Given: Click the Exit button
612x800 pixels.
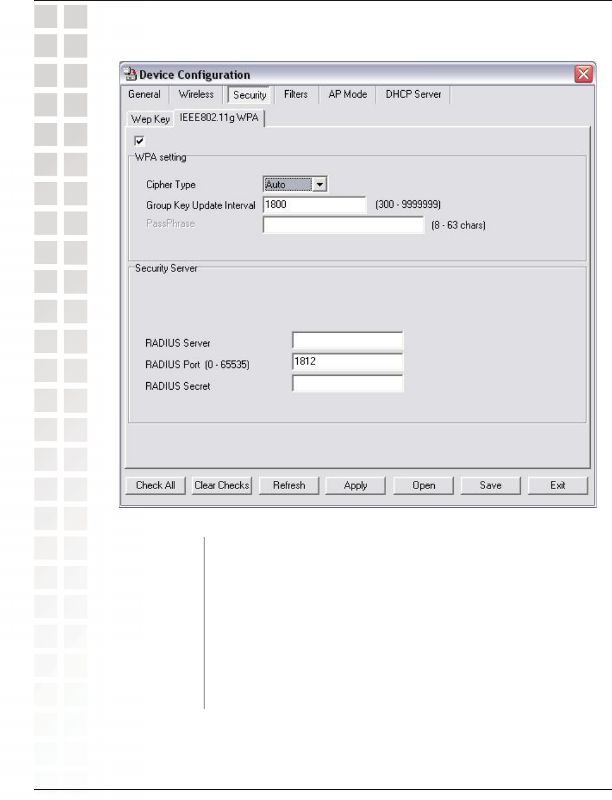Looking at the screenshot, I should click(558, 485).
